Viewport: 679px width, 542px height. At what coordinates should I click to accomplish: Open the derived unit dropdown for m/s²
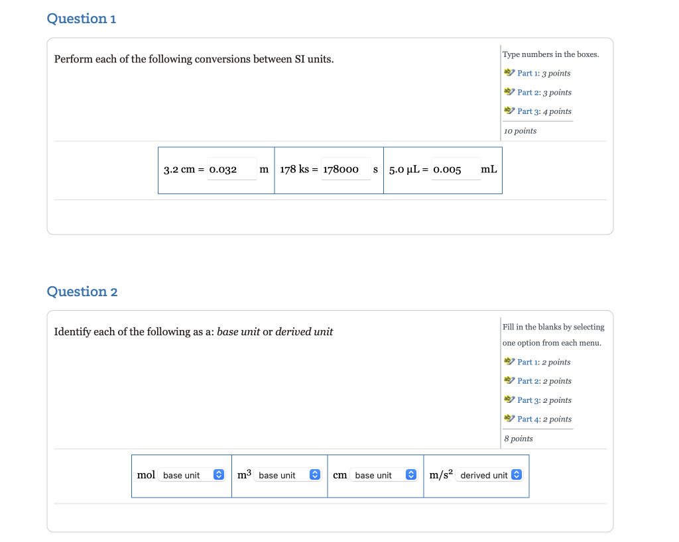pyautogui.click(x=489, y=474)
